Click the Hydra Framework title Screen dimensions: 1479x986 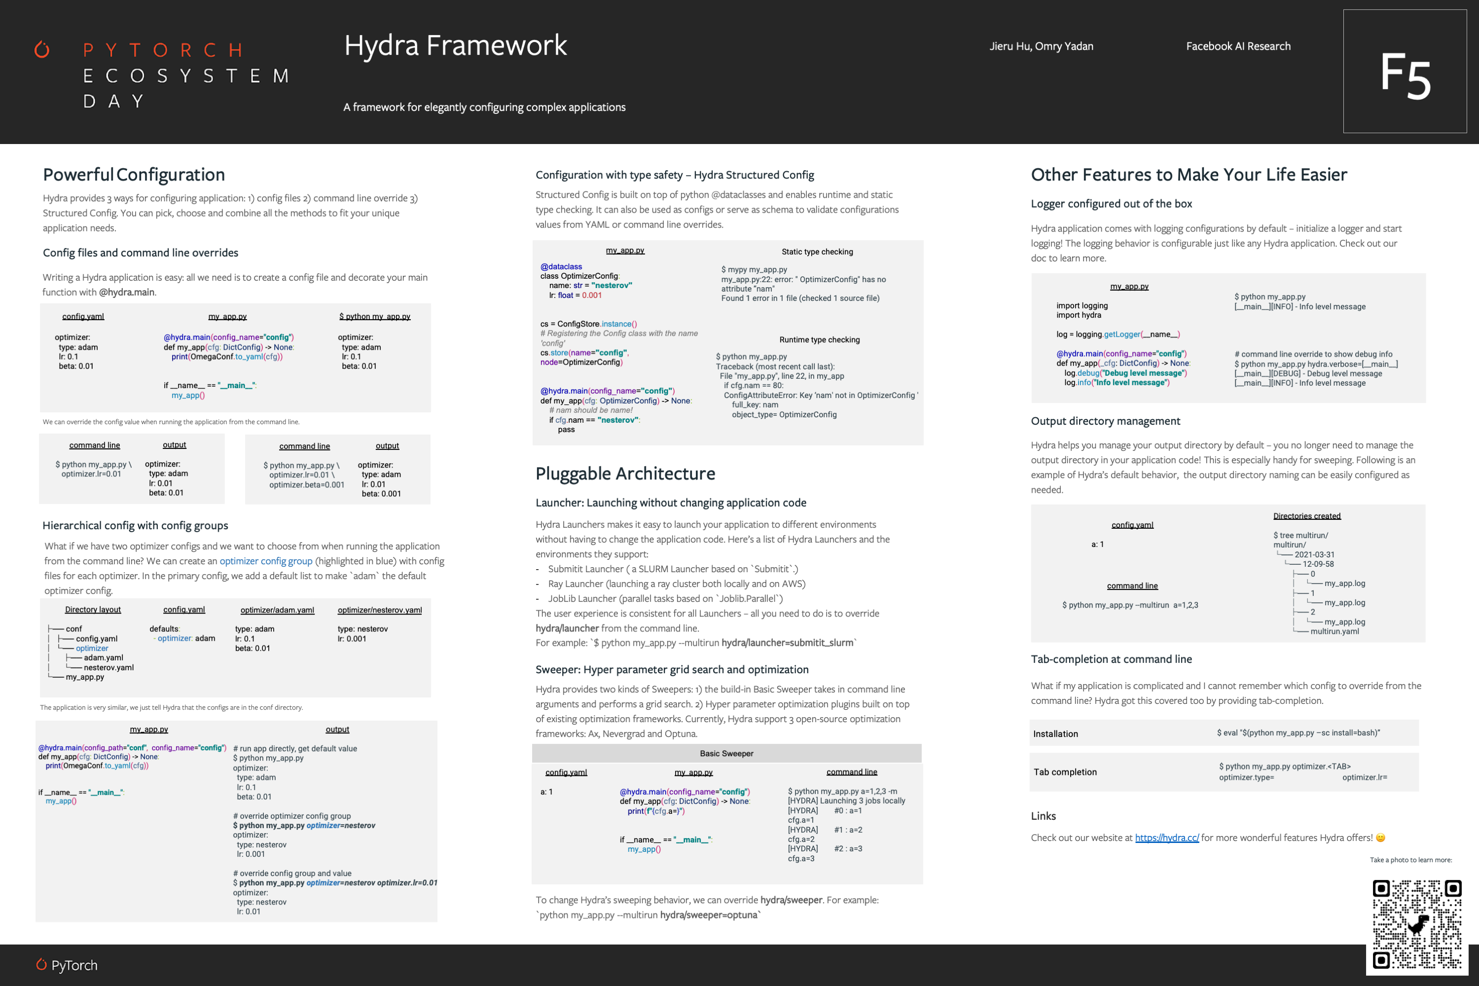coord(455,45)
